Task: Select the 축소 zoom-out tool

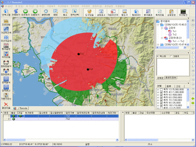Action: (65, 12)
